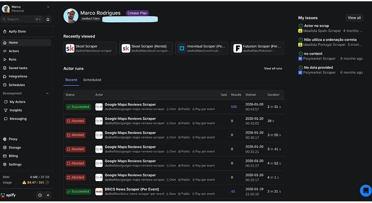
Task: Open the help icon beside Apify logo
Action: pos(40,195)
